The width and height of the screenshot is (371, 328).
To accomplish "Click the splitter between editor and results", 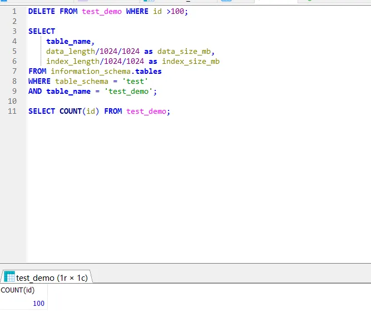I will pyautogui.click(x=185, y=265).
